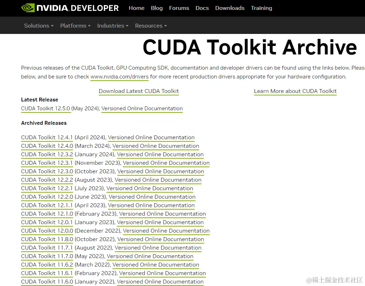Click the CUDA Toolkit Archive heading

[x=250, y=47]
